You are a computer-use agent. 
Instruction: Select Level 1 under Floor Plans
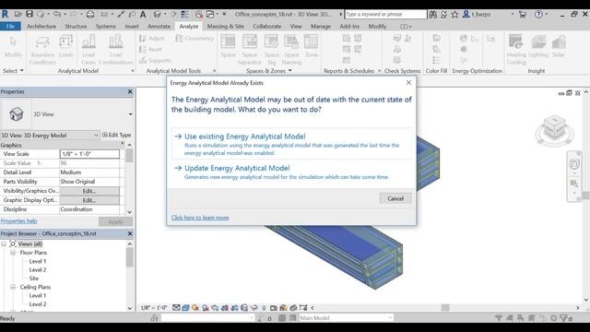pos(38,261)
